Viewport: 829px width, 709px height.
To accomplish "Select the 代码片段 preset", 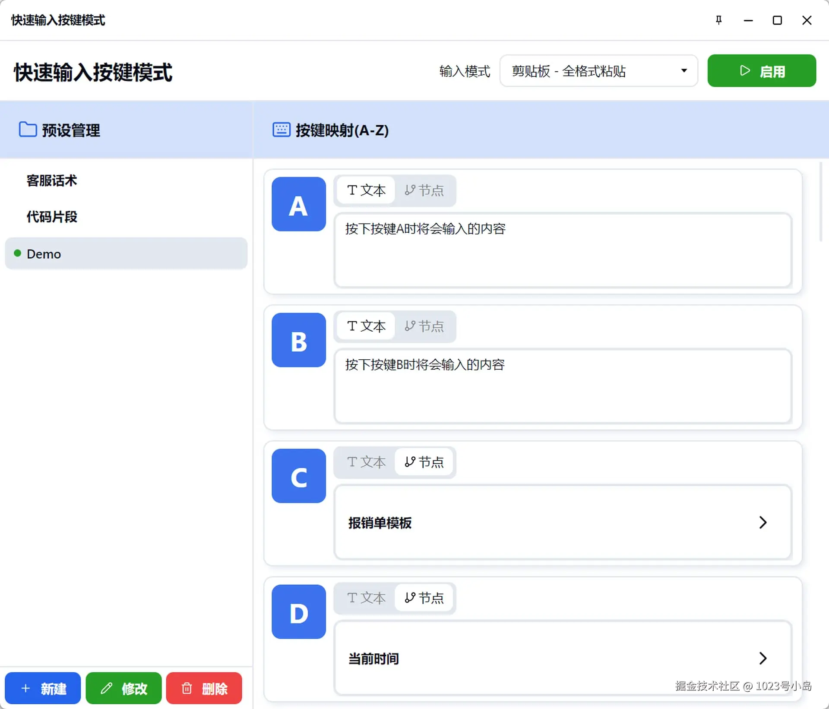I will click(x=52, y=217).
